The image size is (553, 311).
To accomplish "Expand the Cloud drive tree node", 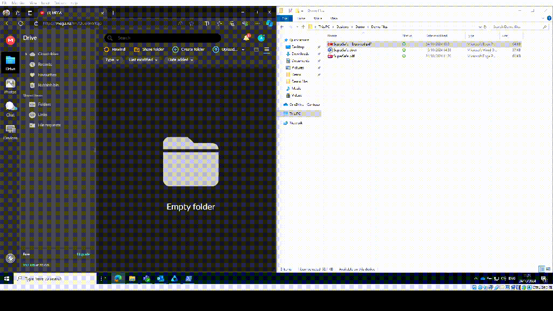I will point(26,54).
